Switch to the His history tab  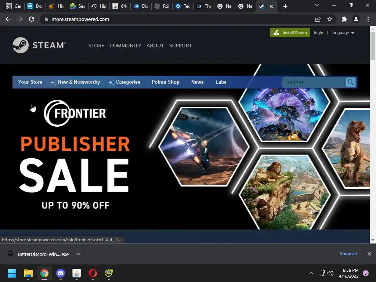tap(99, 6)
